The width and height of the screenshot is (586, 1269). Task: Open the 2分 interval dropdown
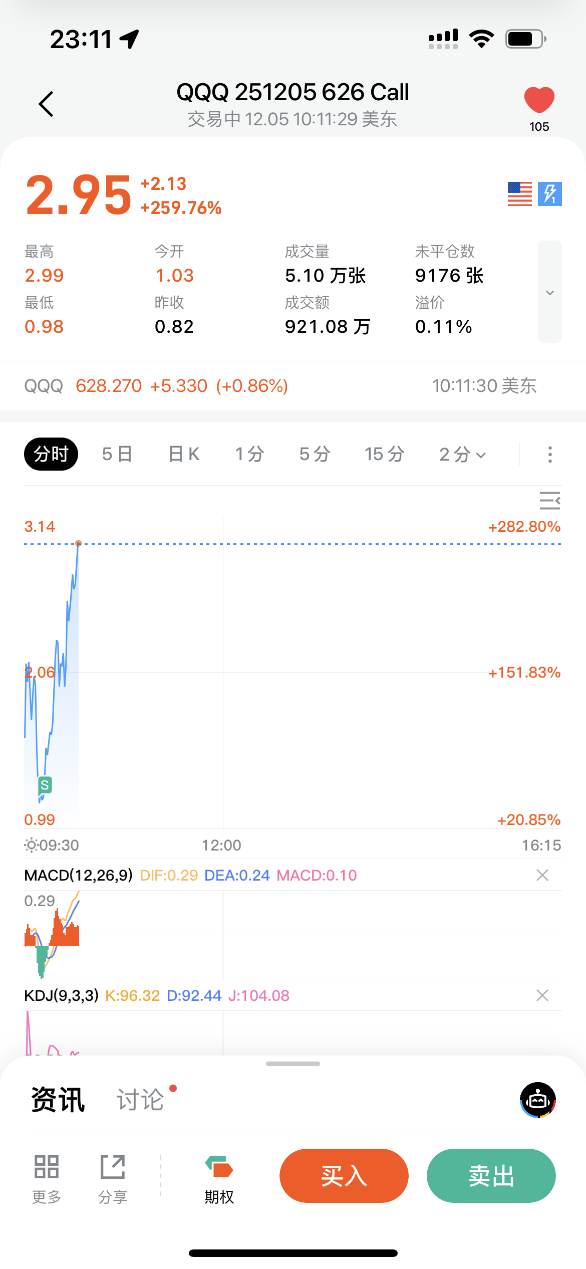click(x=462, y=455)
